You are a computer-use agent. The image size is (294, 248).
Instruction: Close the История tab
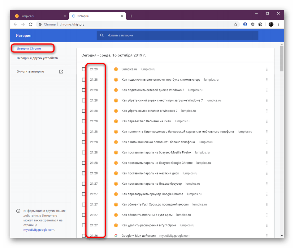tap(122, 16)
